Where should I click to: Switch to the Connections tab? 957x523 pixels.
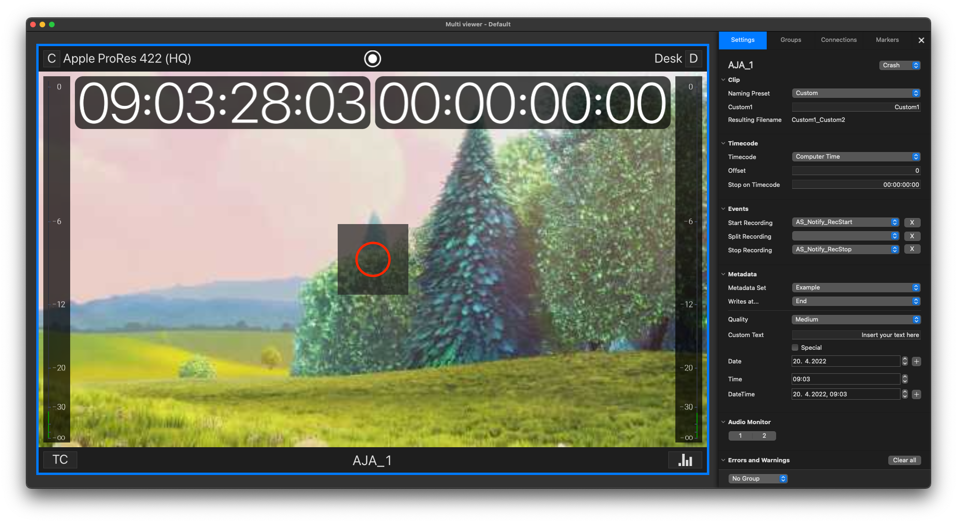coord(838,40)
